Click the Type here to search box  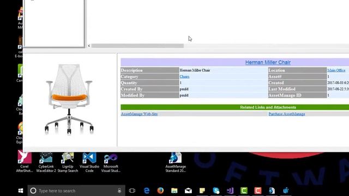click(76, 191)
